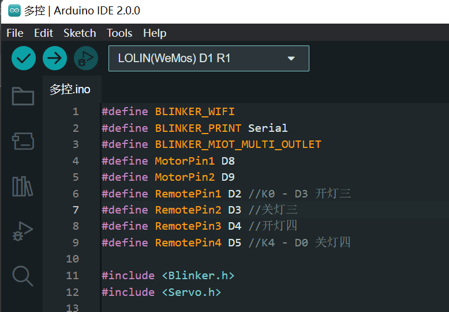Click #include keyword on line 11

coord(128,276)
